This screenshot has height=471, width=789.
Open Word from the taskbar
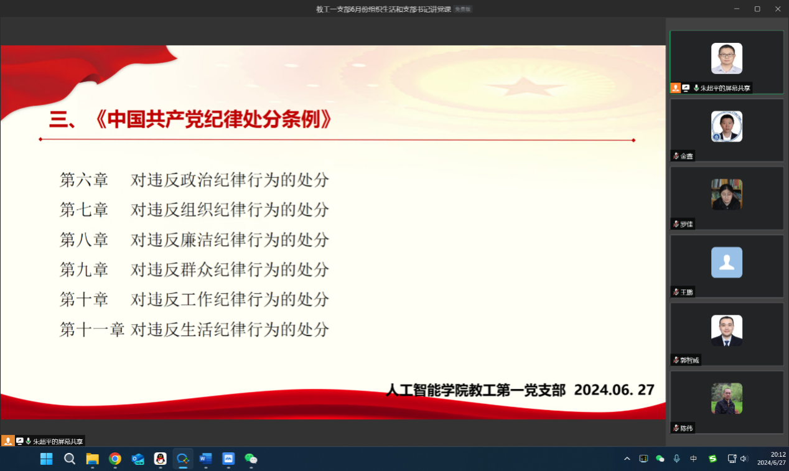coord(205,459)
